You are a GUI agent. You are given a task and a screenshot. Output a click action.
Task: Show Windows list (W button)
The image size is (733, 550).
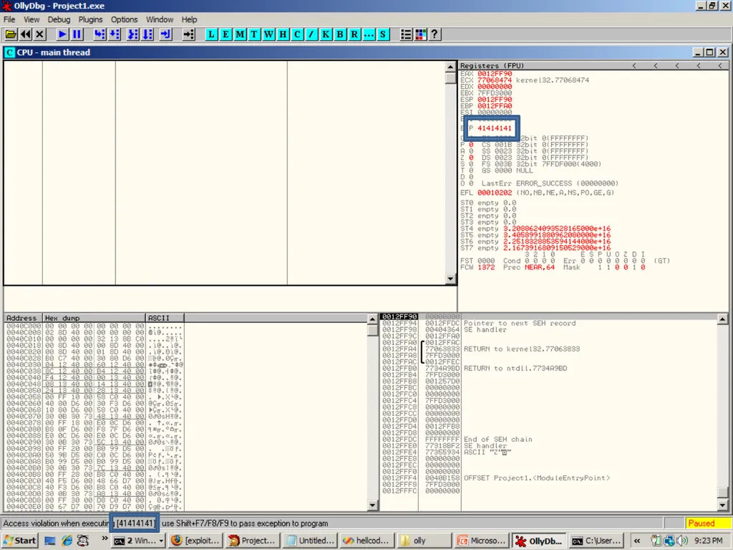point(268,34)
